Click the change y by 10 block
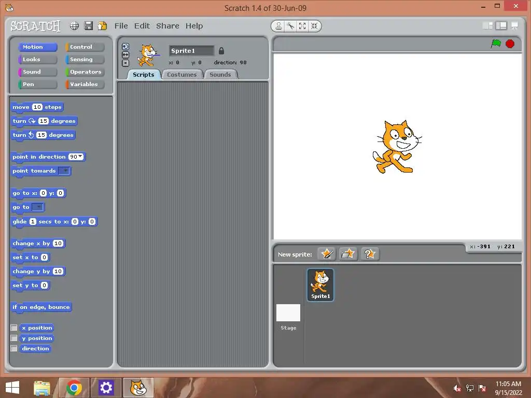Image resolution: width=531 pixels, height=398 pixels. (x=38, y=272)
